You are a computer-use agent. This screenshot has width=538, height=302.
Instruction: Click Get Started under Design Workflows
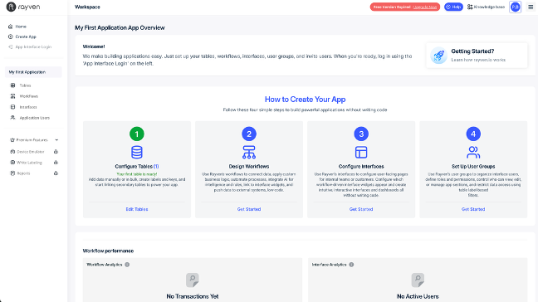point(249,209)
